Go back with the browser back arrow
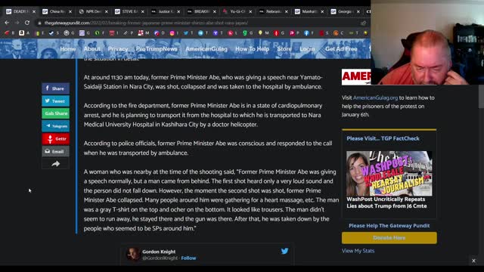 pos(7,23)
